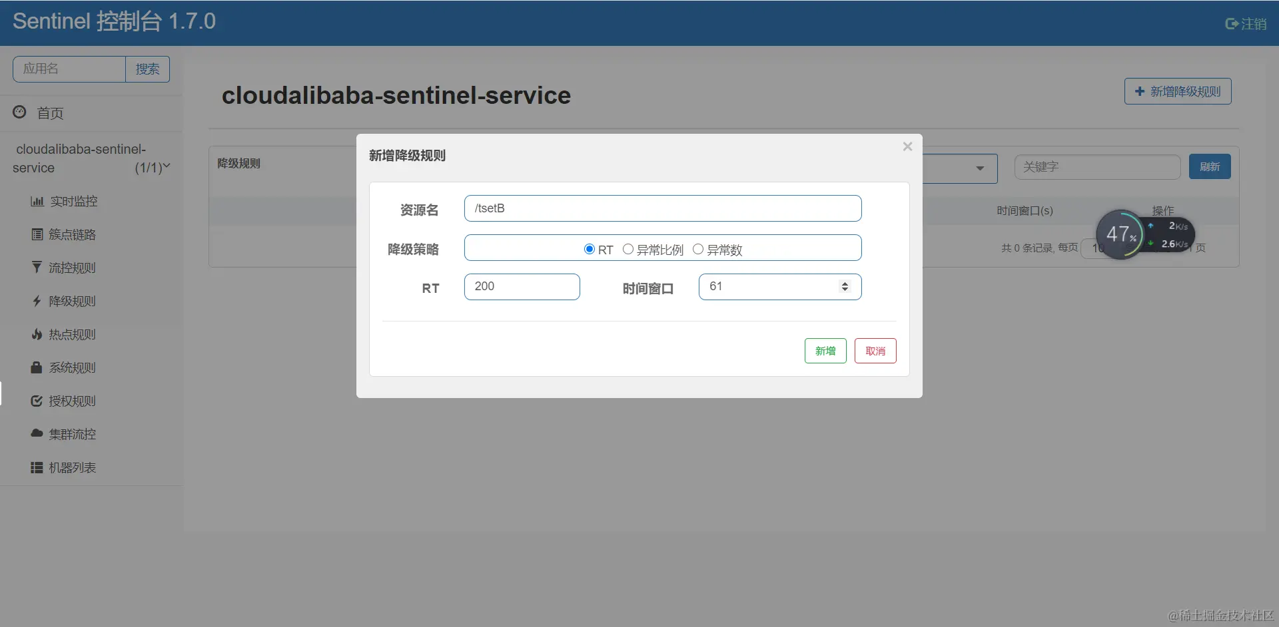Navigate to 降级规则 in the sidebar
The image size is (1279, 627).
72,301
